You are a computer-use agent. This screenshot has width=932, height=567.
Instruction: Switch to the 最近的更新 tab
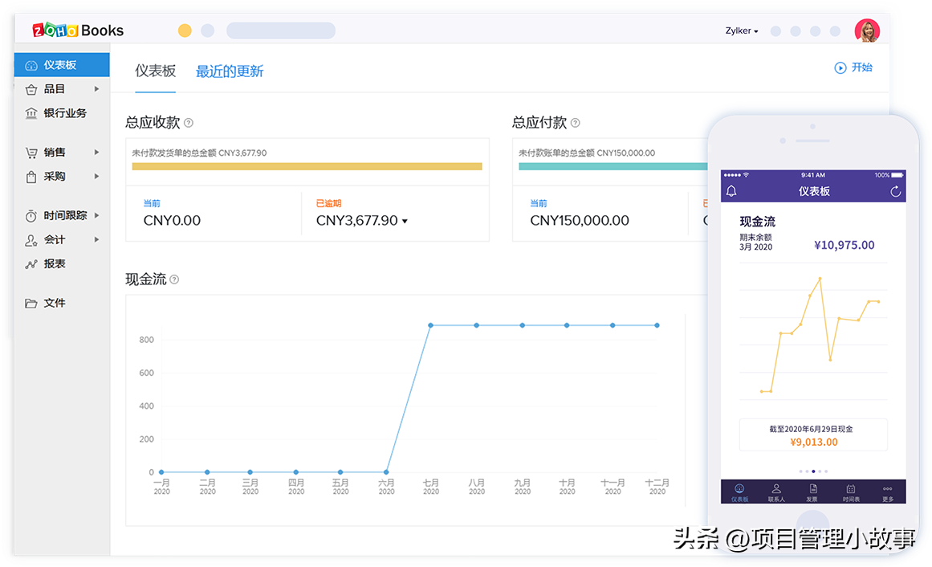pyautogui.click(x=230, y=71)
